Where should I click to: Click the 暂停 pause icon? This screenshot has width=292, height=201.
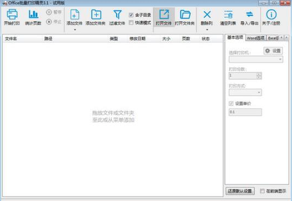49,12
